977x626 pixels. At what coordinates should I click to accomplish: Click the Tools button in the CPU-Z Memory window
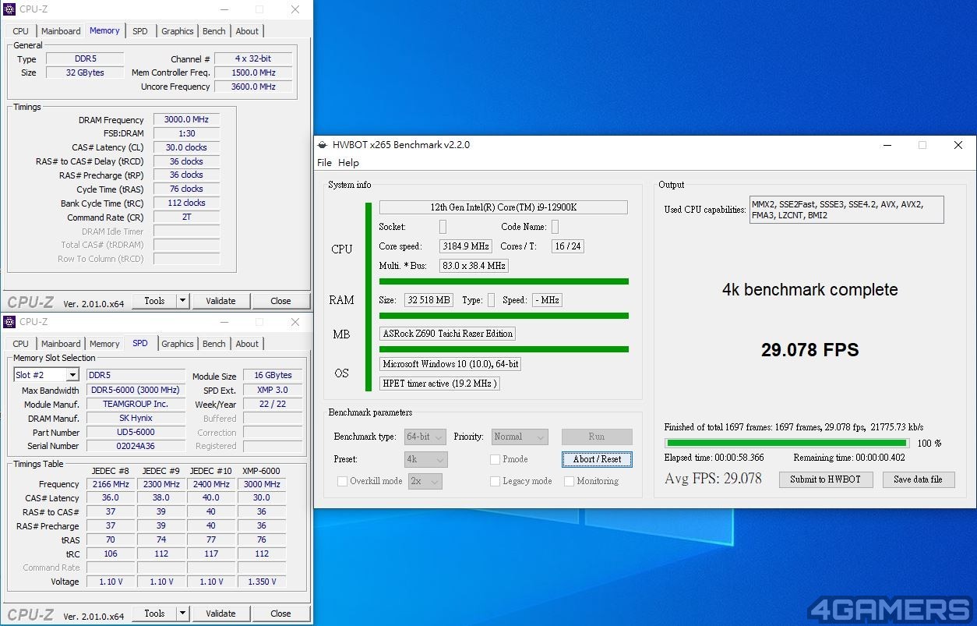[154, 301]
